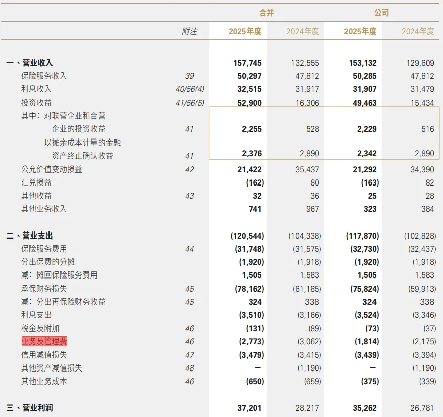Select the 投资收益 row label
This screenshot has width=443, height=417.
tap(36, 102)
